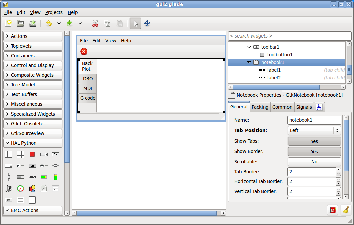Toggle Show Tabs Yes button
Screen dimensions: 354x225
click(x=314, y=141)
